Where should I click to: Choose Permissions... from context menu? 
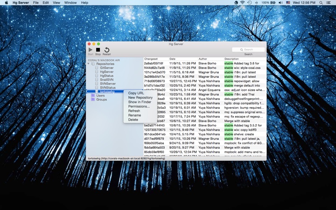click(139, 106)
